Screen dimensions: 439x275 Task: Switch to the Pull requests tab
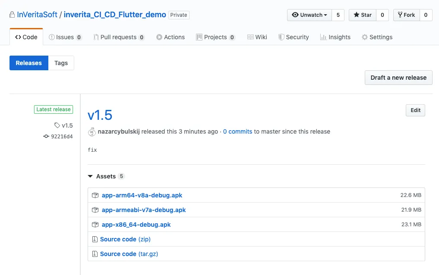tap(119, 37)
